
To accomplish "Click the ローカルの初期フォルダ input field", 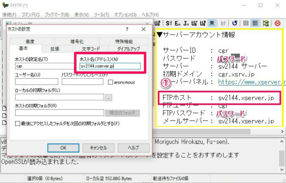I will tap(60, 97).
